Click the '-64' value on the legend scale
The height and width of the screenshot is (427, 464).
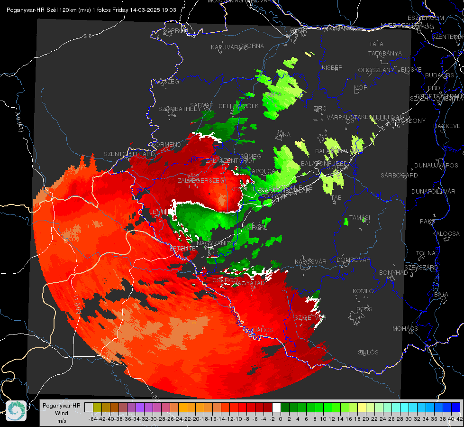point(92,419)
